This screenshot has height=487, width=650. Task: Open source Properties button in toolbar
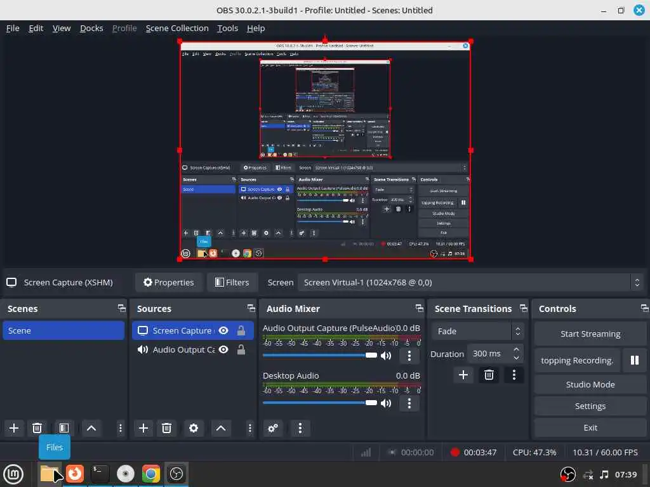pos(169,282)
